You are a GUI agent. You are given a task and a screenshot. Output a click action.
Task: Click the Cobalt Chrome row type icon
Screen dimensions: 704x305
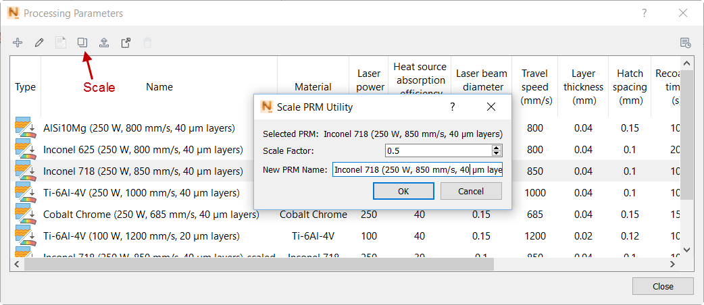click(x=25, y=215)
